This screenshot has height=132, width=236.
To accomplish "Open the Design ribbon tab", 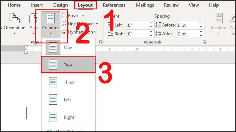I will tap(60, 5).
